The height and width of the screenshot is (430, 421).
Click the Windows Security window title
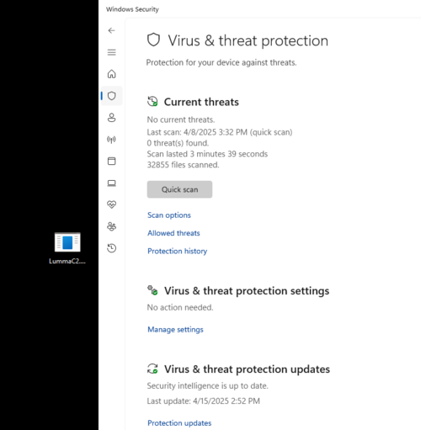(x=132, y=9)
